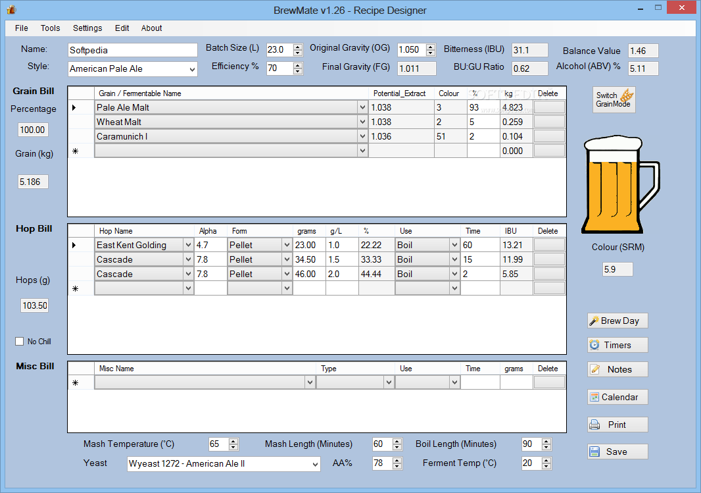The image size is (701, 493).
Task: Expand the Misc Name dropdown in empty row
Action: [310, 382]
